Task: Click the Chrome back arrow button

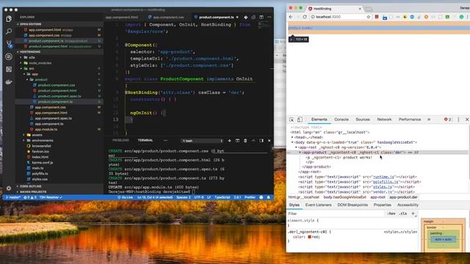Action: tap(291, 17)
